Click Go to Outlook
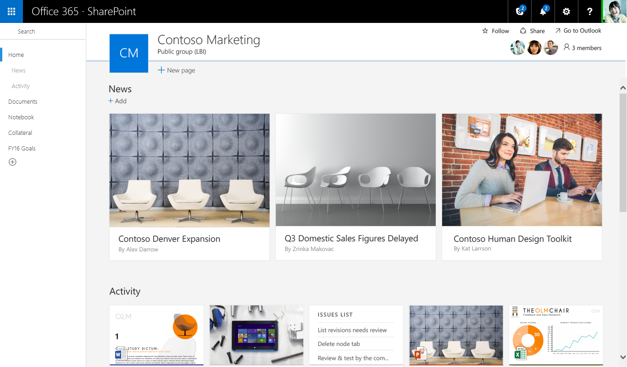This screenshot has width=627, height=367. [578, 31]
